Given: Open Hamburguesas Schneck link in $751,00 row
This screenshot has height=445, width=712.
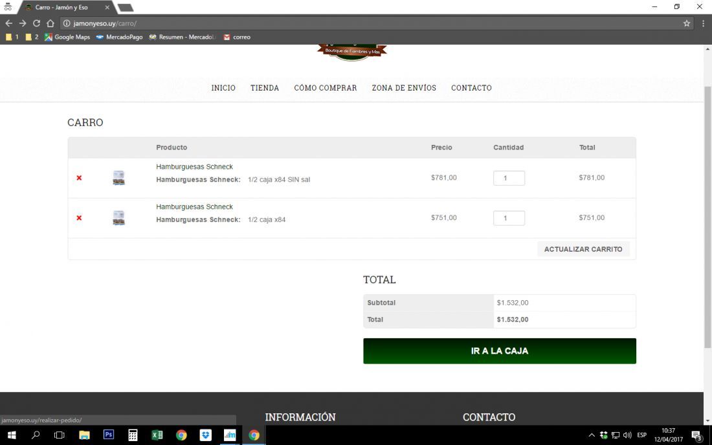Looking at the screenshot, I should 194,207.
